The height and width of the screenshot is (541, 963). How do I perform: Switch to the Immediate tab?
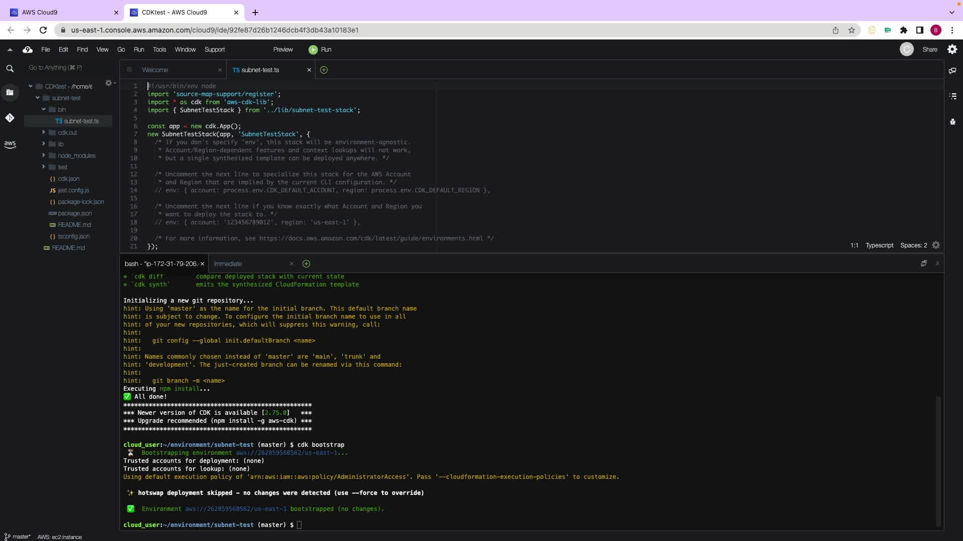coord(228,264)
